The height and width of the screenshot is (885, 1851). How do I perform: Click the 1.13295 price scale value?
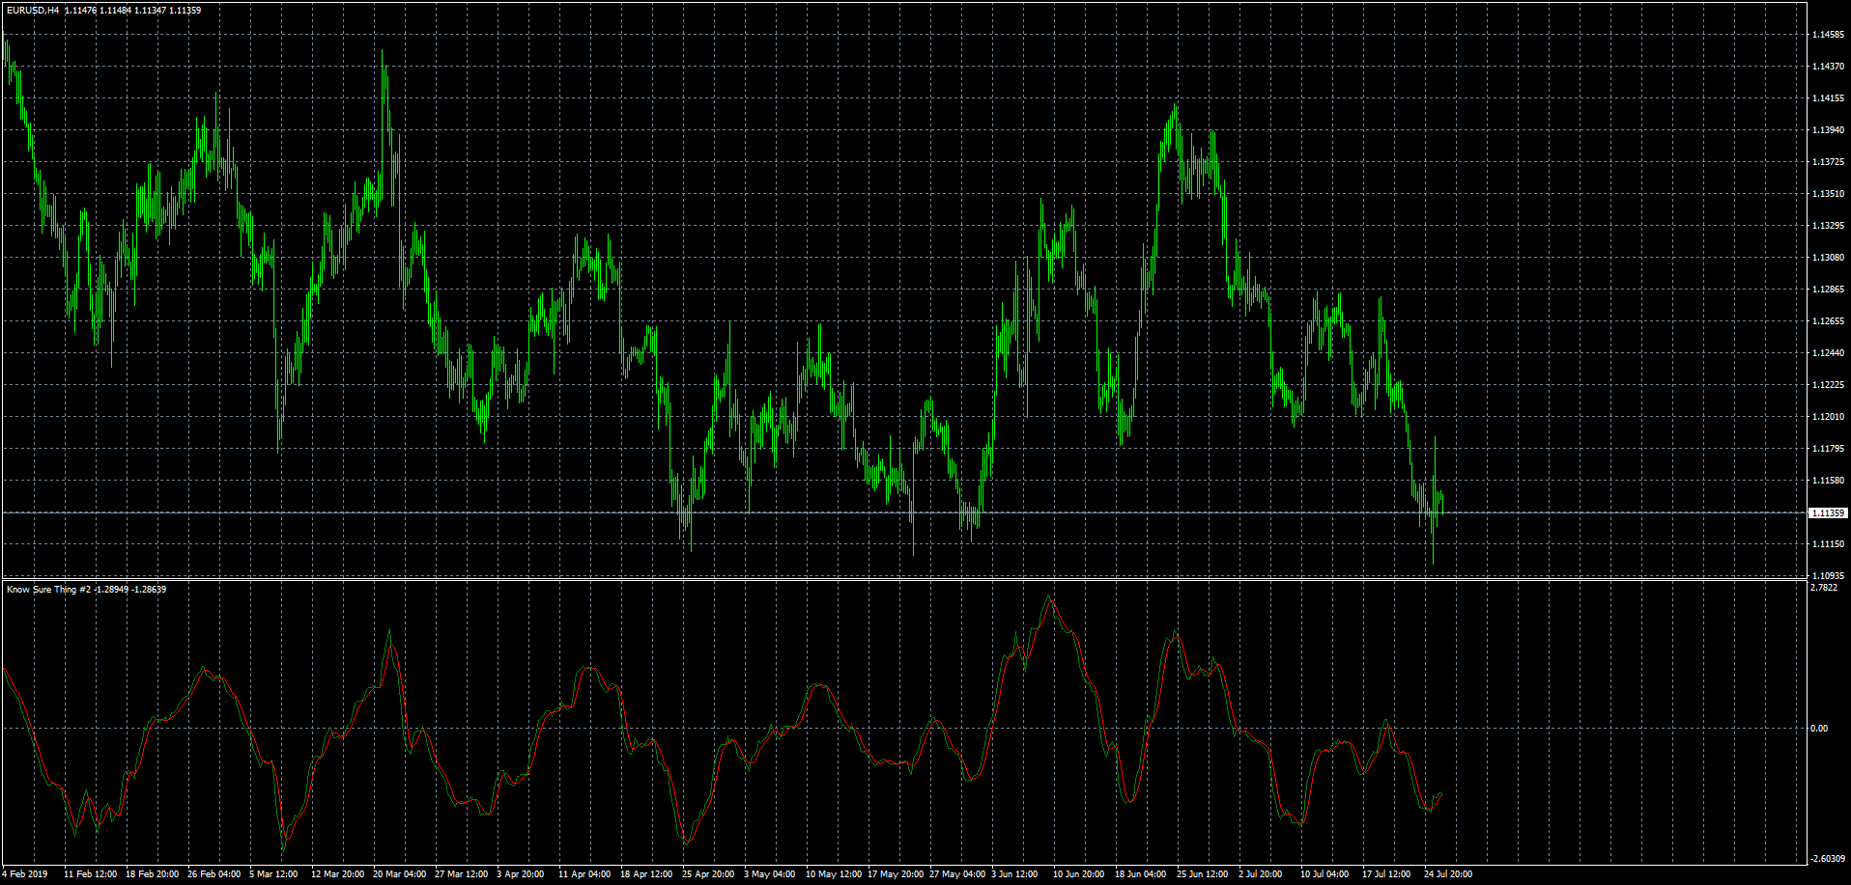click(x=1828, y=226)
